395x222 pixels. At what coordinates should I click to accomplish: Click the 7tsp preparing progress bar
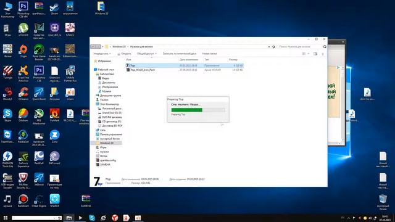coord(198,110)
